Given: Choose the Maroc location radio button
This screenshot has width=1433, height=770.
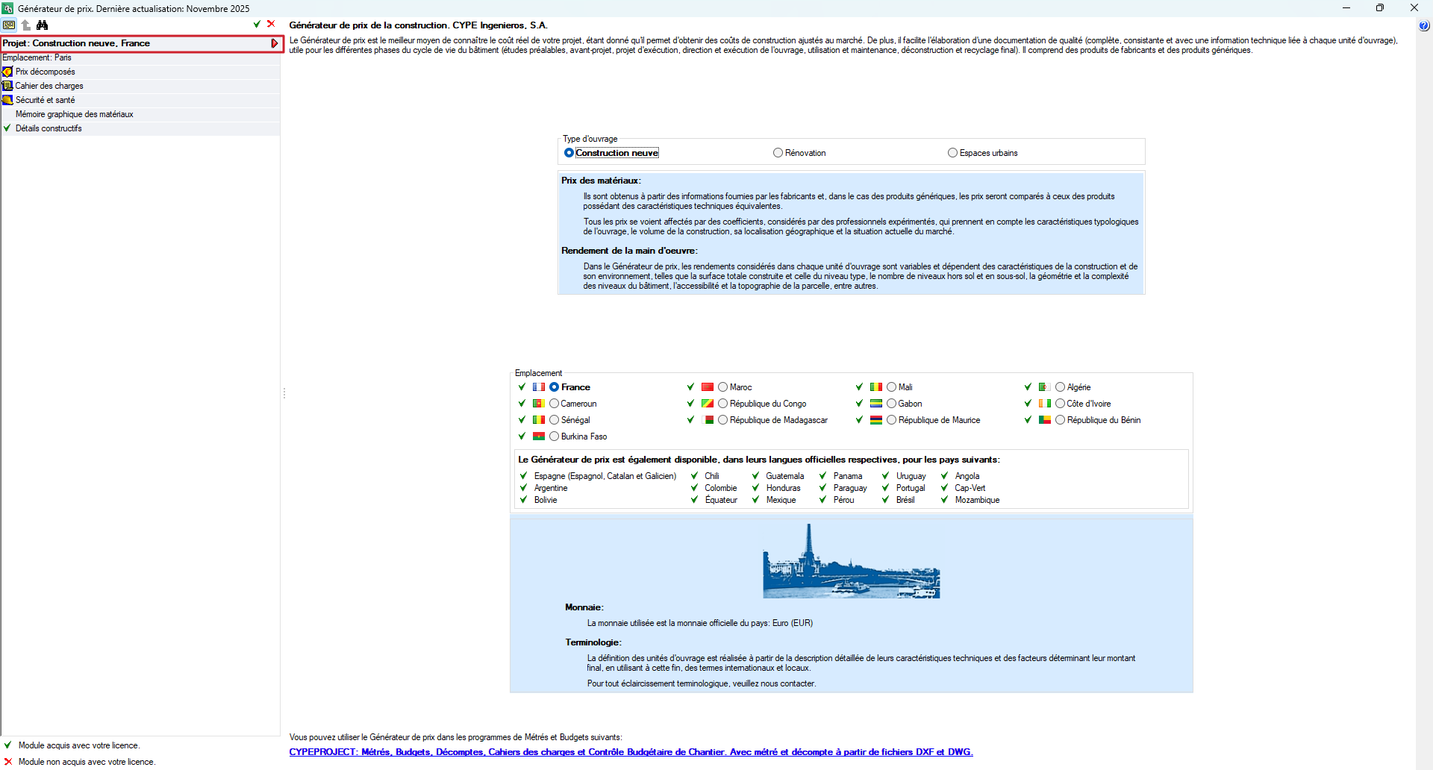Looking at the screenshot, I should pyautogui.click(x=722, y=387).
